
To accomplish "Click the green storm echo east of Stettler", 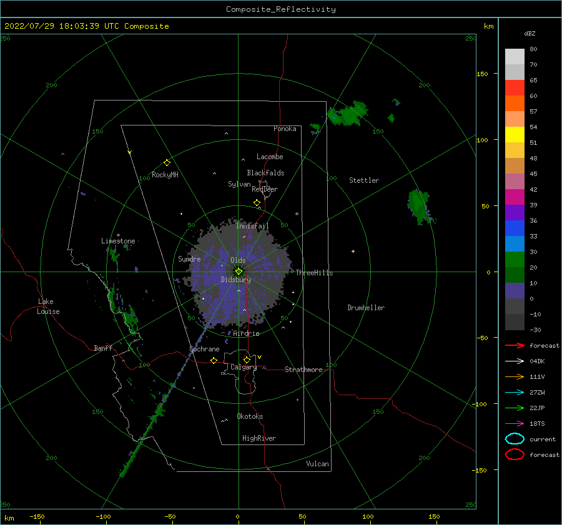I will click(x=420, y=207).
